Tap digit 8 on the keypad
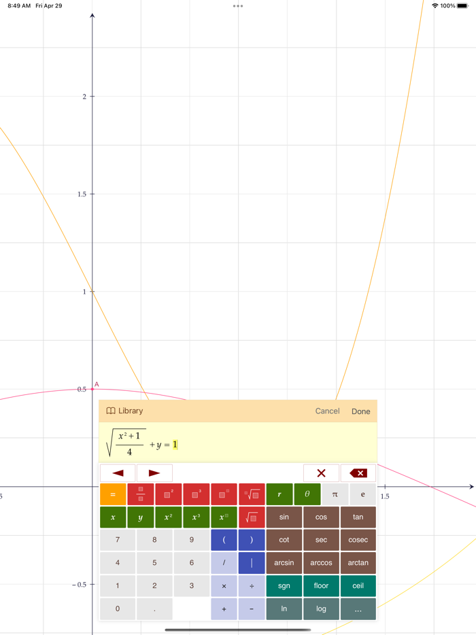 [154, 540]
